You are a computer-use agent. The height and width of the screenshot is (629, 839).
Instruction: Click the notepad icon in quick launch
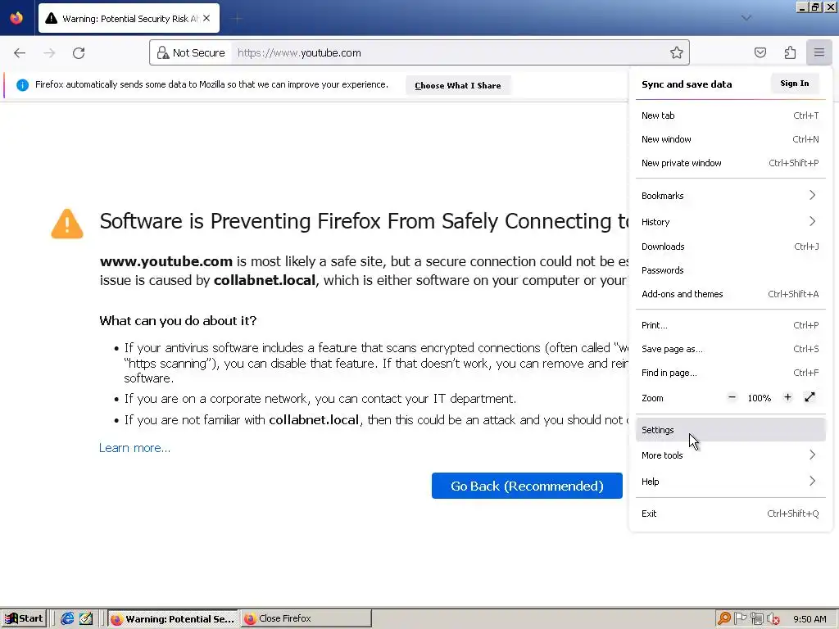click(86, 618)
